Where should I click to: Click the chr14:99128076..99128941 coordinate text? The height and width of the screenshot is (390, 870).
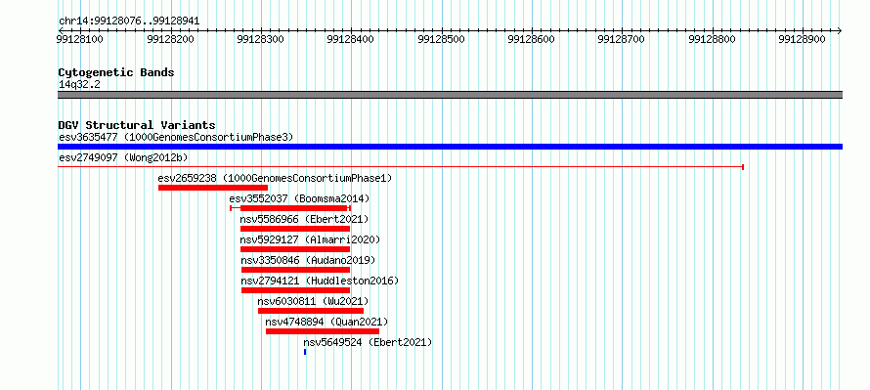(129, 22)
